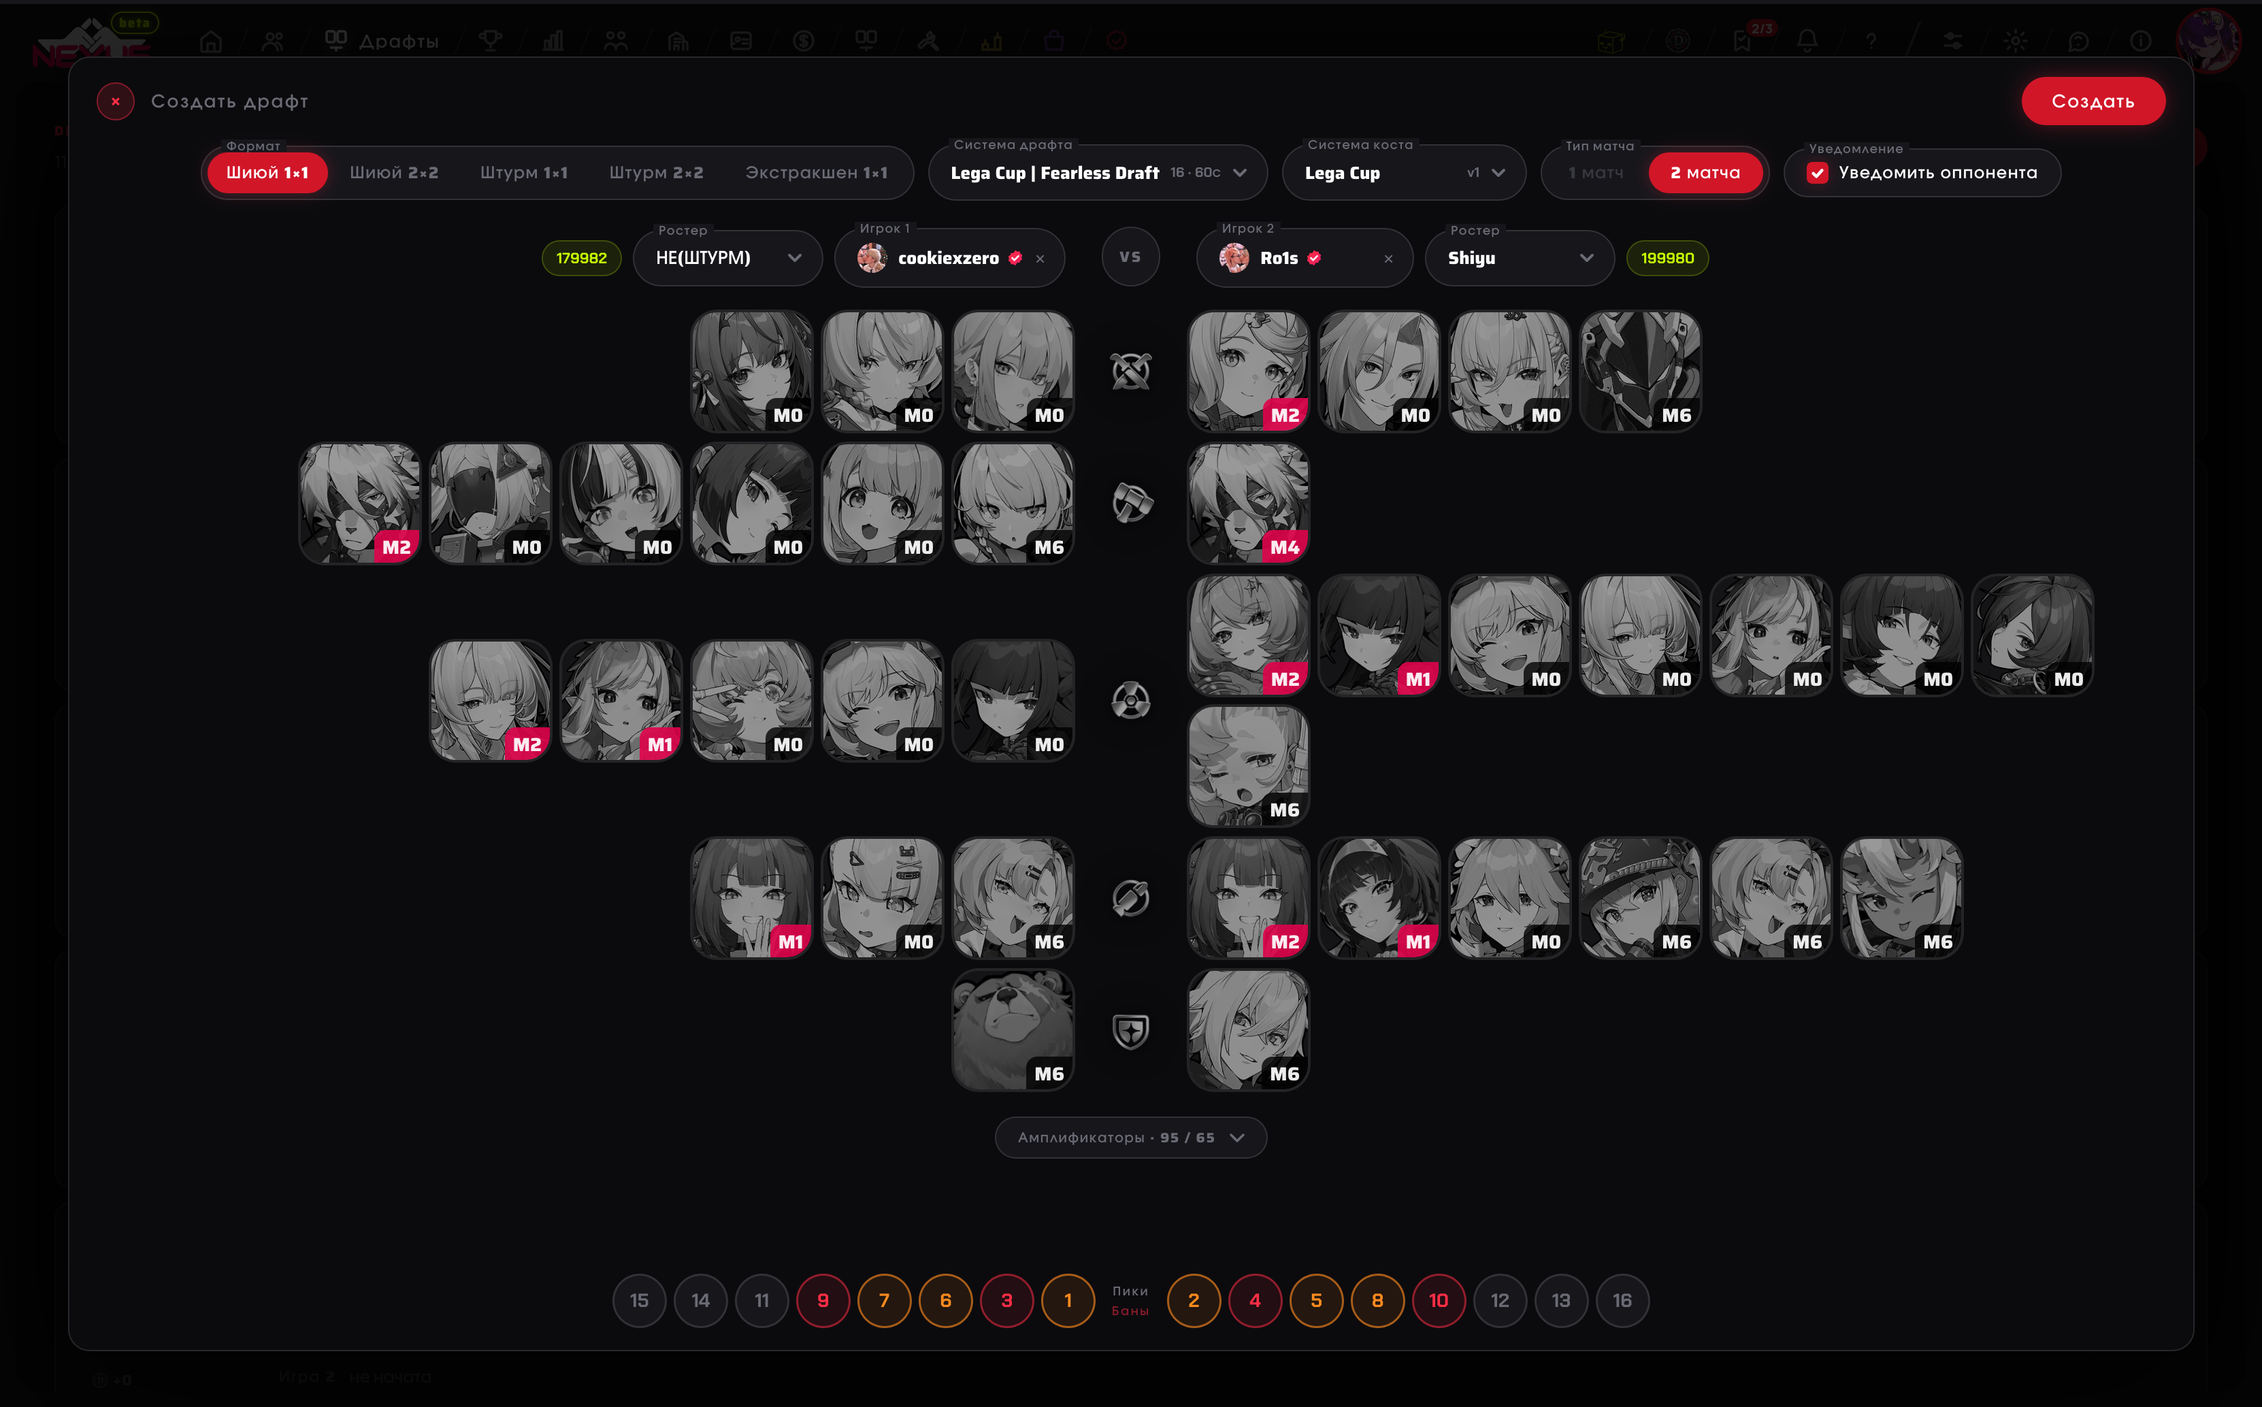Click pick order circle 1
The height and width of the screenshot is (1407, 2262).
(1067, 1300)
